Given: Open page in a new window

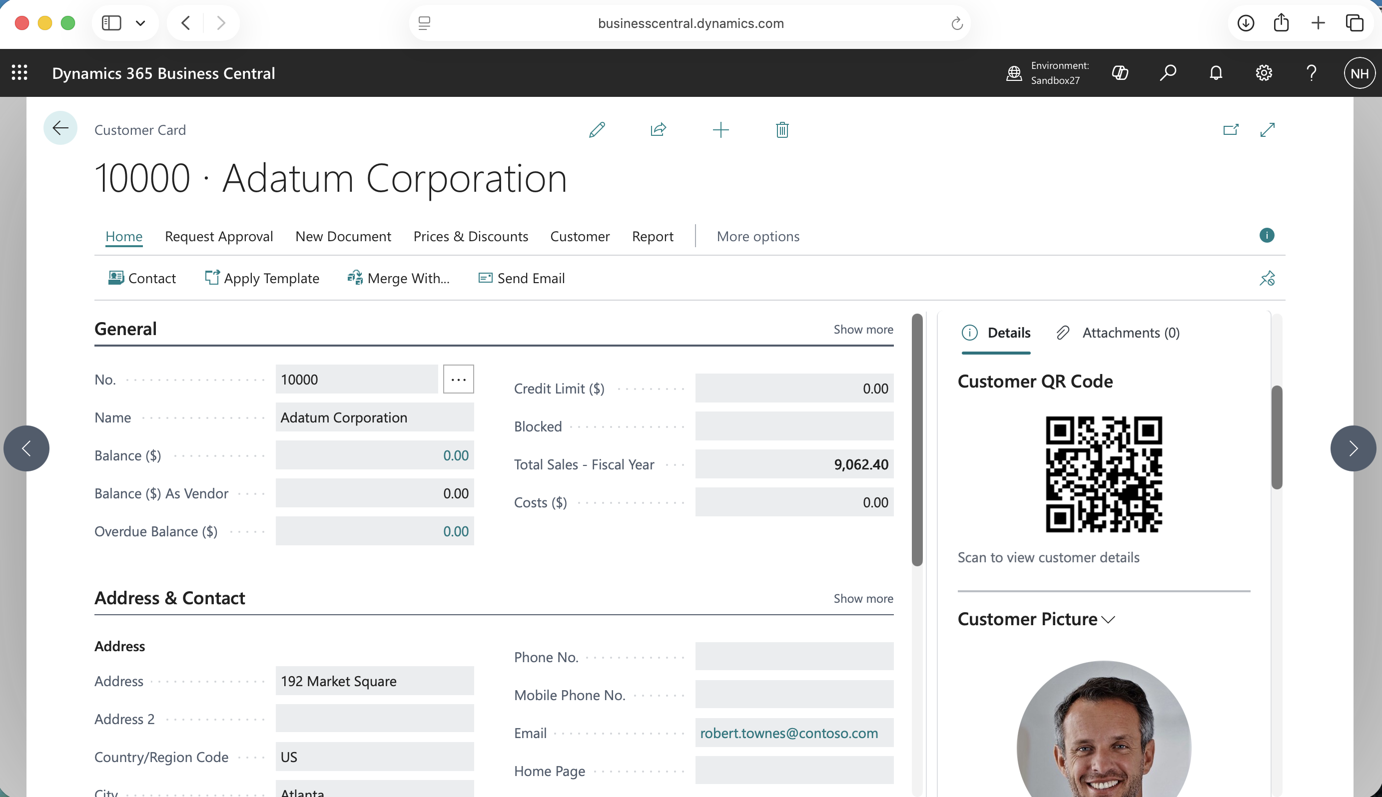Looking at the screenshot, I should point(1230,130).
